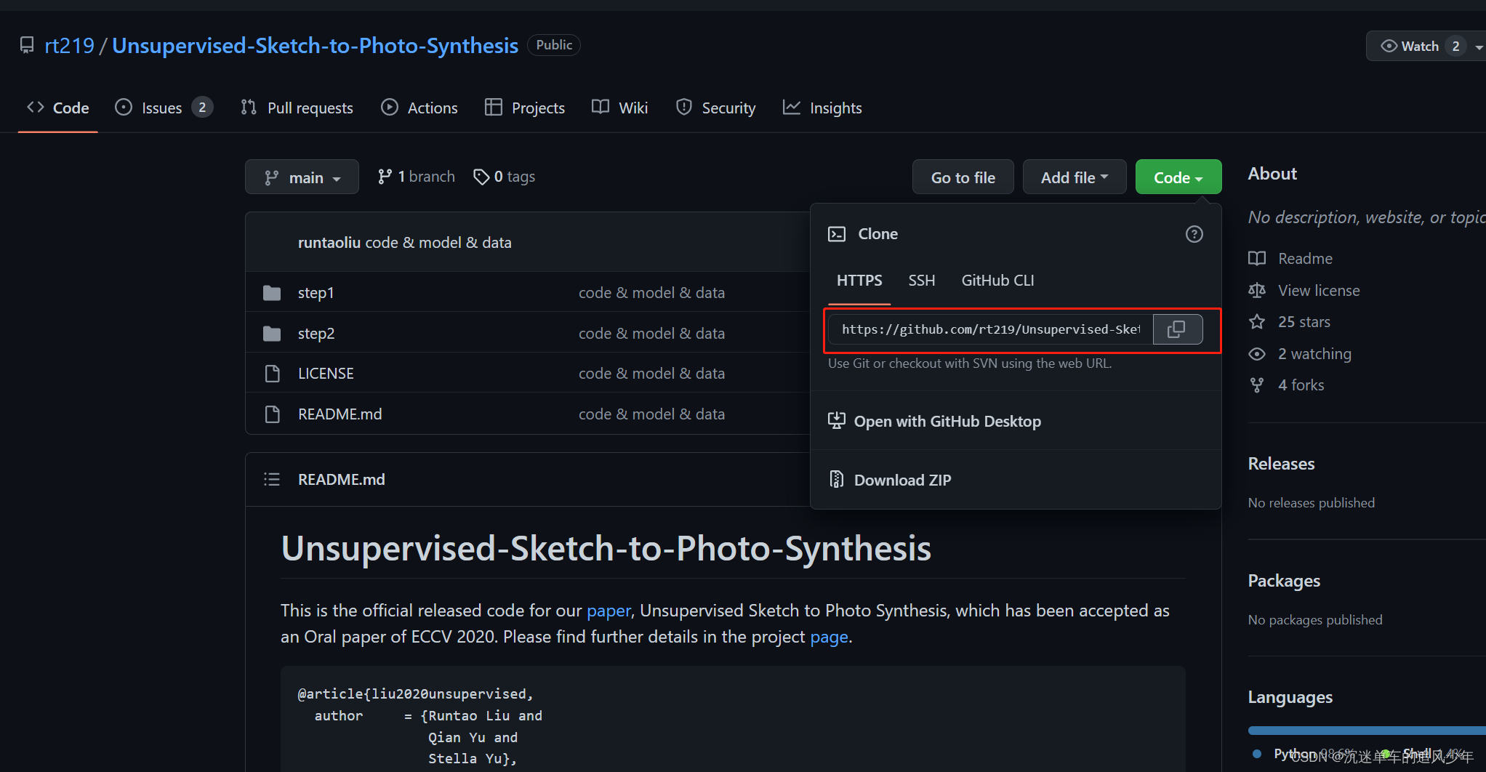Click the Issues count badge showing 2

point(202,108)
